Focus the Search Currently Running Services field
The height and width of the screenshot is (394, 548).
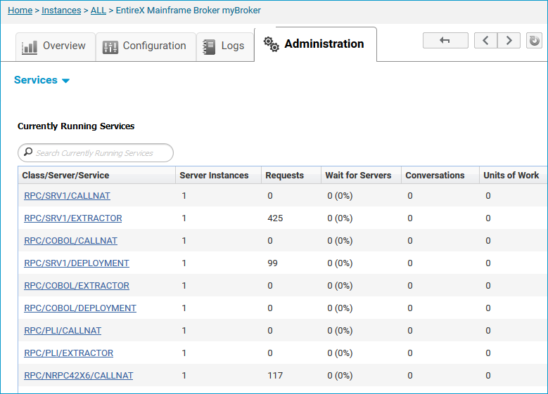click(96, 153)
